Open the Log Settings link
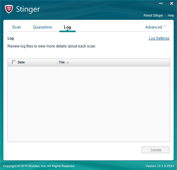The height and width of the screenshot is (170, 177). [x=159, y=38]
